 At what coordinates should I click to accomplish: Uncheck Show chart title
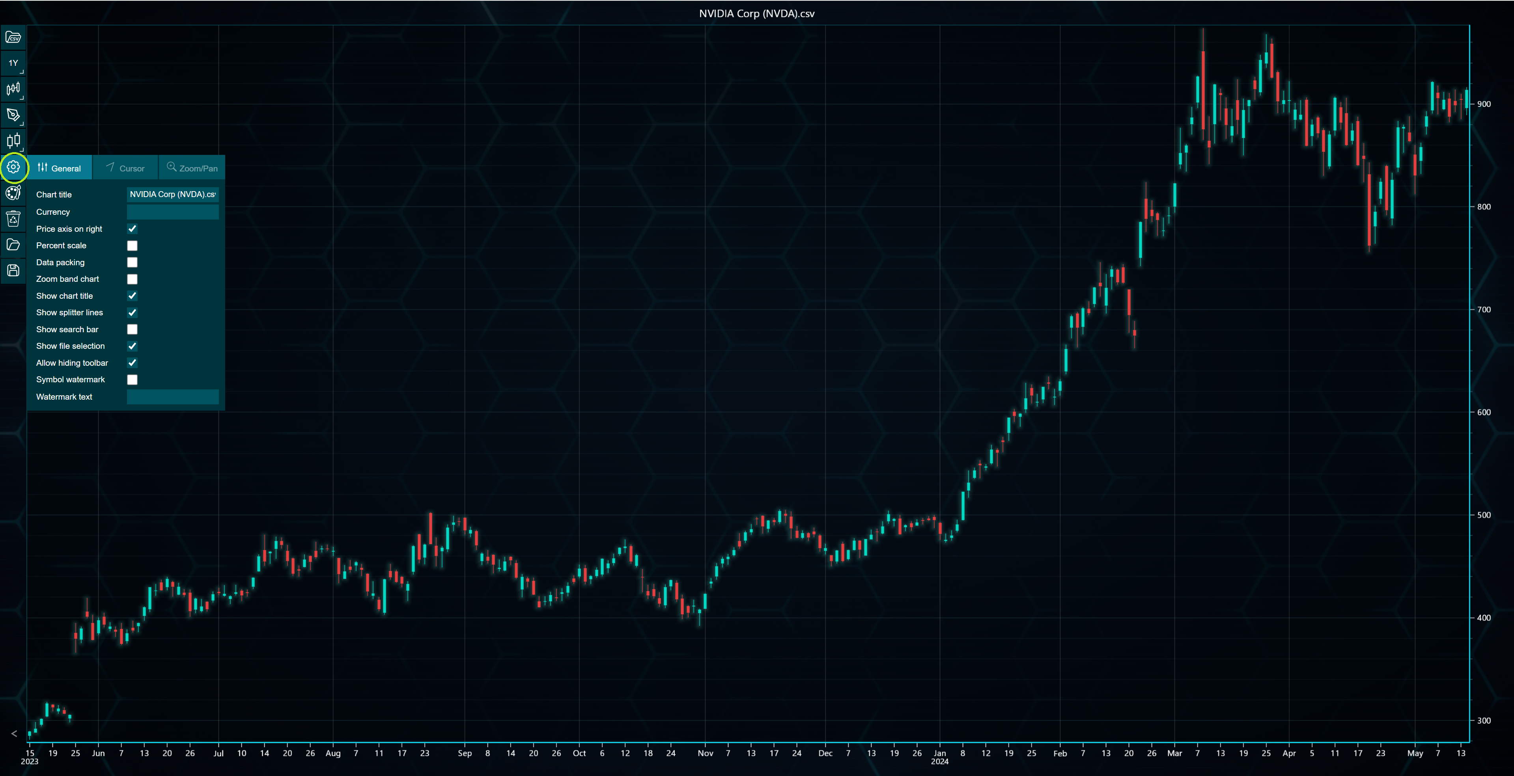[132, 296]
